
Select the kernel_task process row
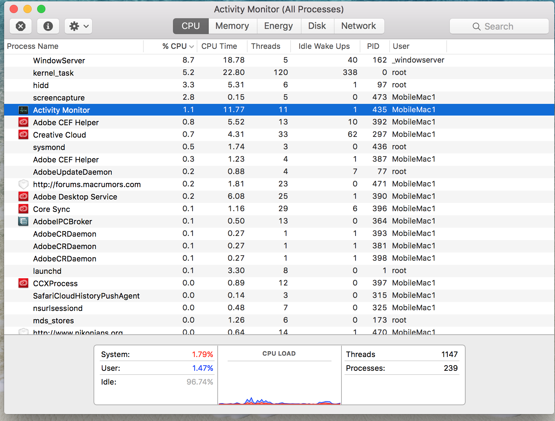tap(279, 73)
